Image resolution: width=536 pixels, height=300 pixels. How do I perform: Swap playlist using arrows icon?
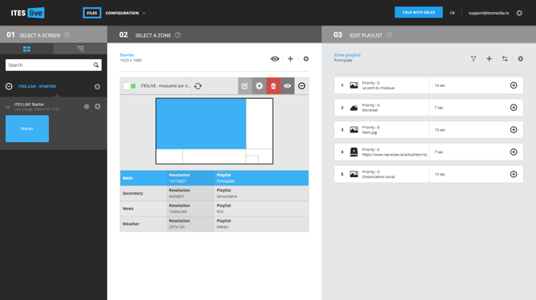click(505, 58)
